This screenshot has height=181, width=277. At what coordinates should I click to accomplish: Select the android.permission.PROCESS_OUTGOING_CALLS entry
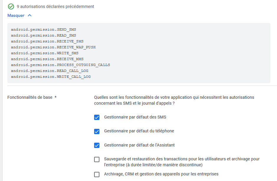[60, 65]
